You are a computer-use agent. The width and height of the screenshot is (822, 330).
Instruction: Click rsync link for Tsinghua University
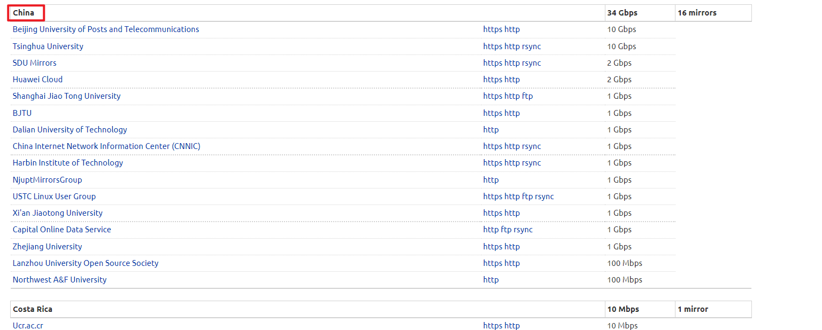pos(532,46)
